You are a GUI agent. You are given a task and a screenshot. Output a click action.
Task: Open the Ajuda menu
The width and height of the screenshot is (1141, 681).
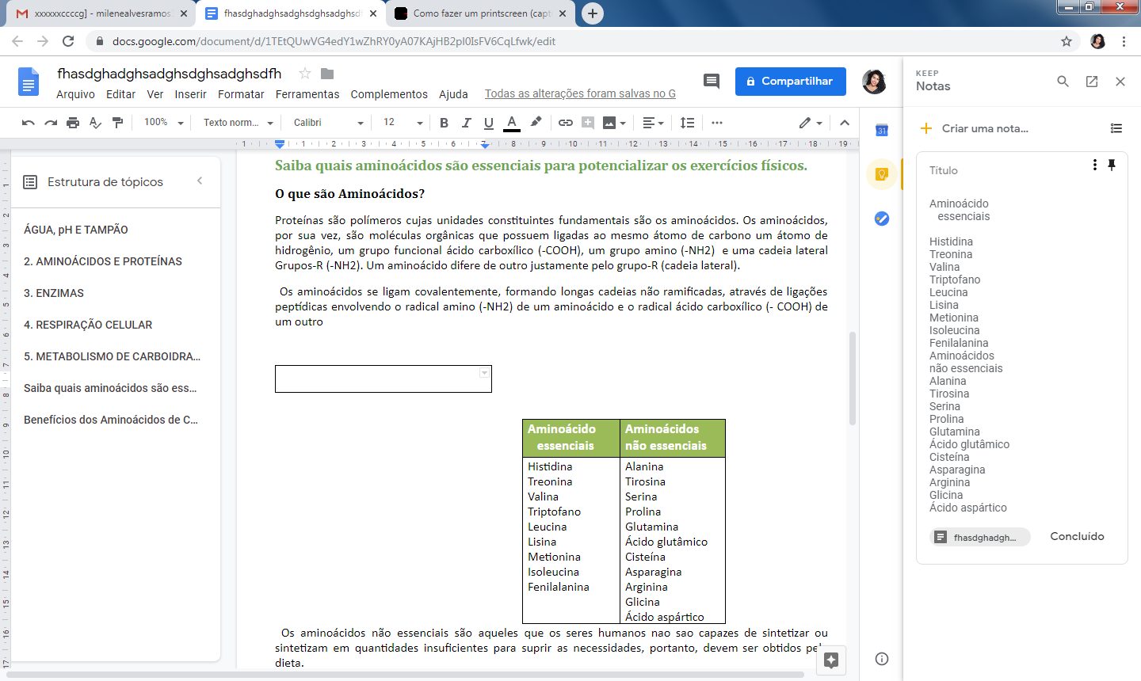pyautogui.click(x=453, y=94)
